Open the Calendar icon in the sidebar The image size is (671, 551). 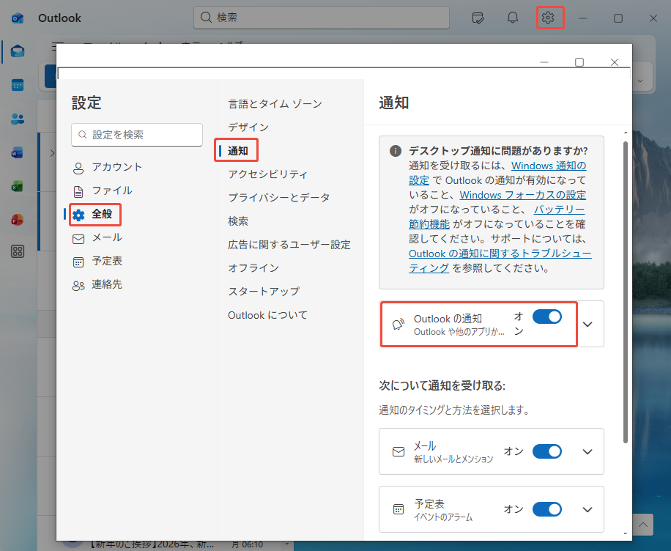pyautogui.click(x=16, y=85)
